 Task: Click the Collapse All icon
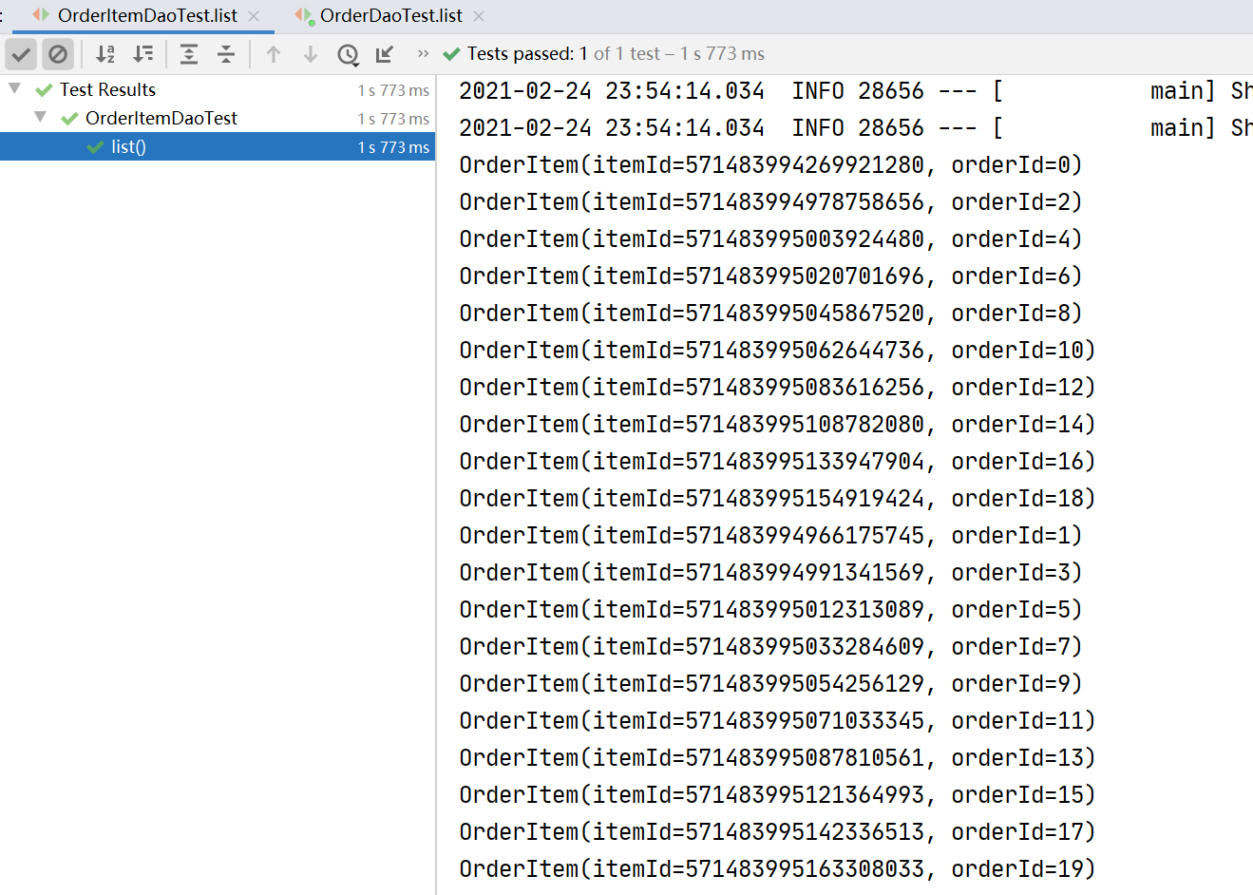coord(226,54)
